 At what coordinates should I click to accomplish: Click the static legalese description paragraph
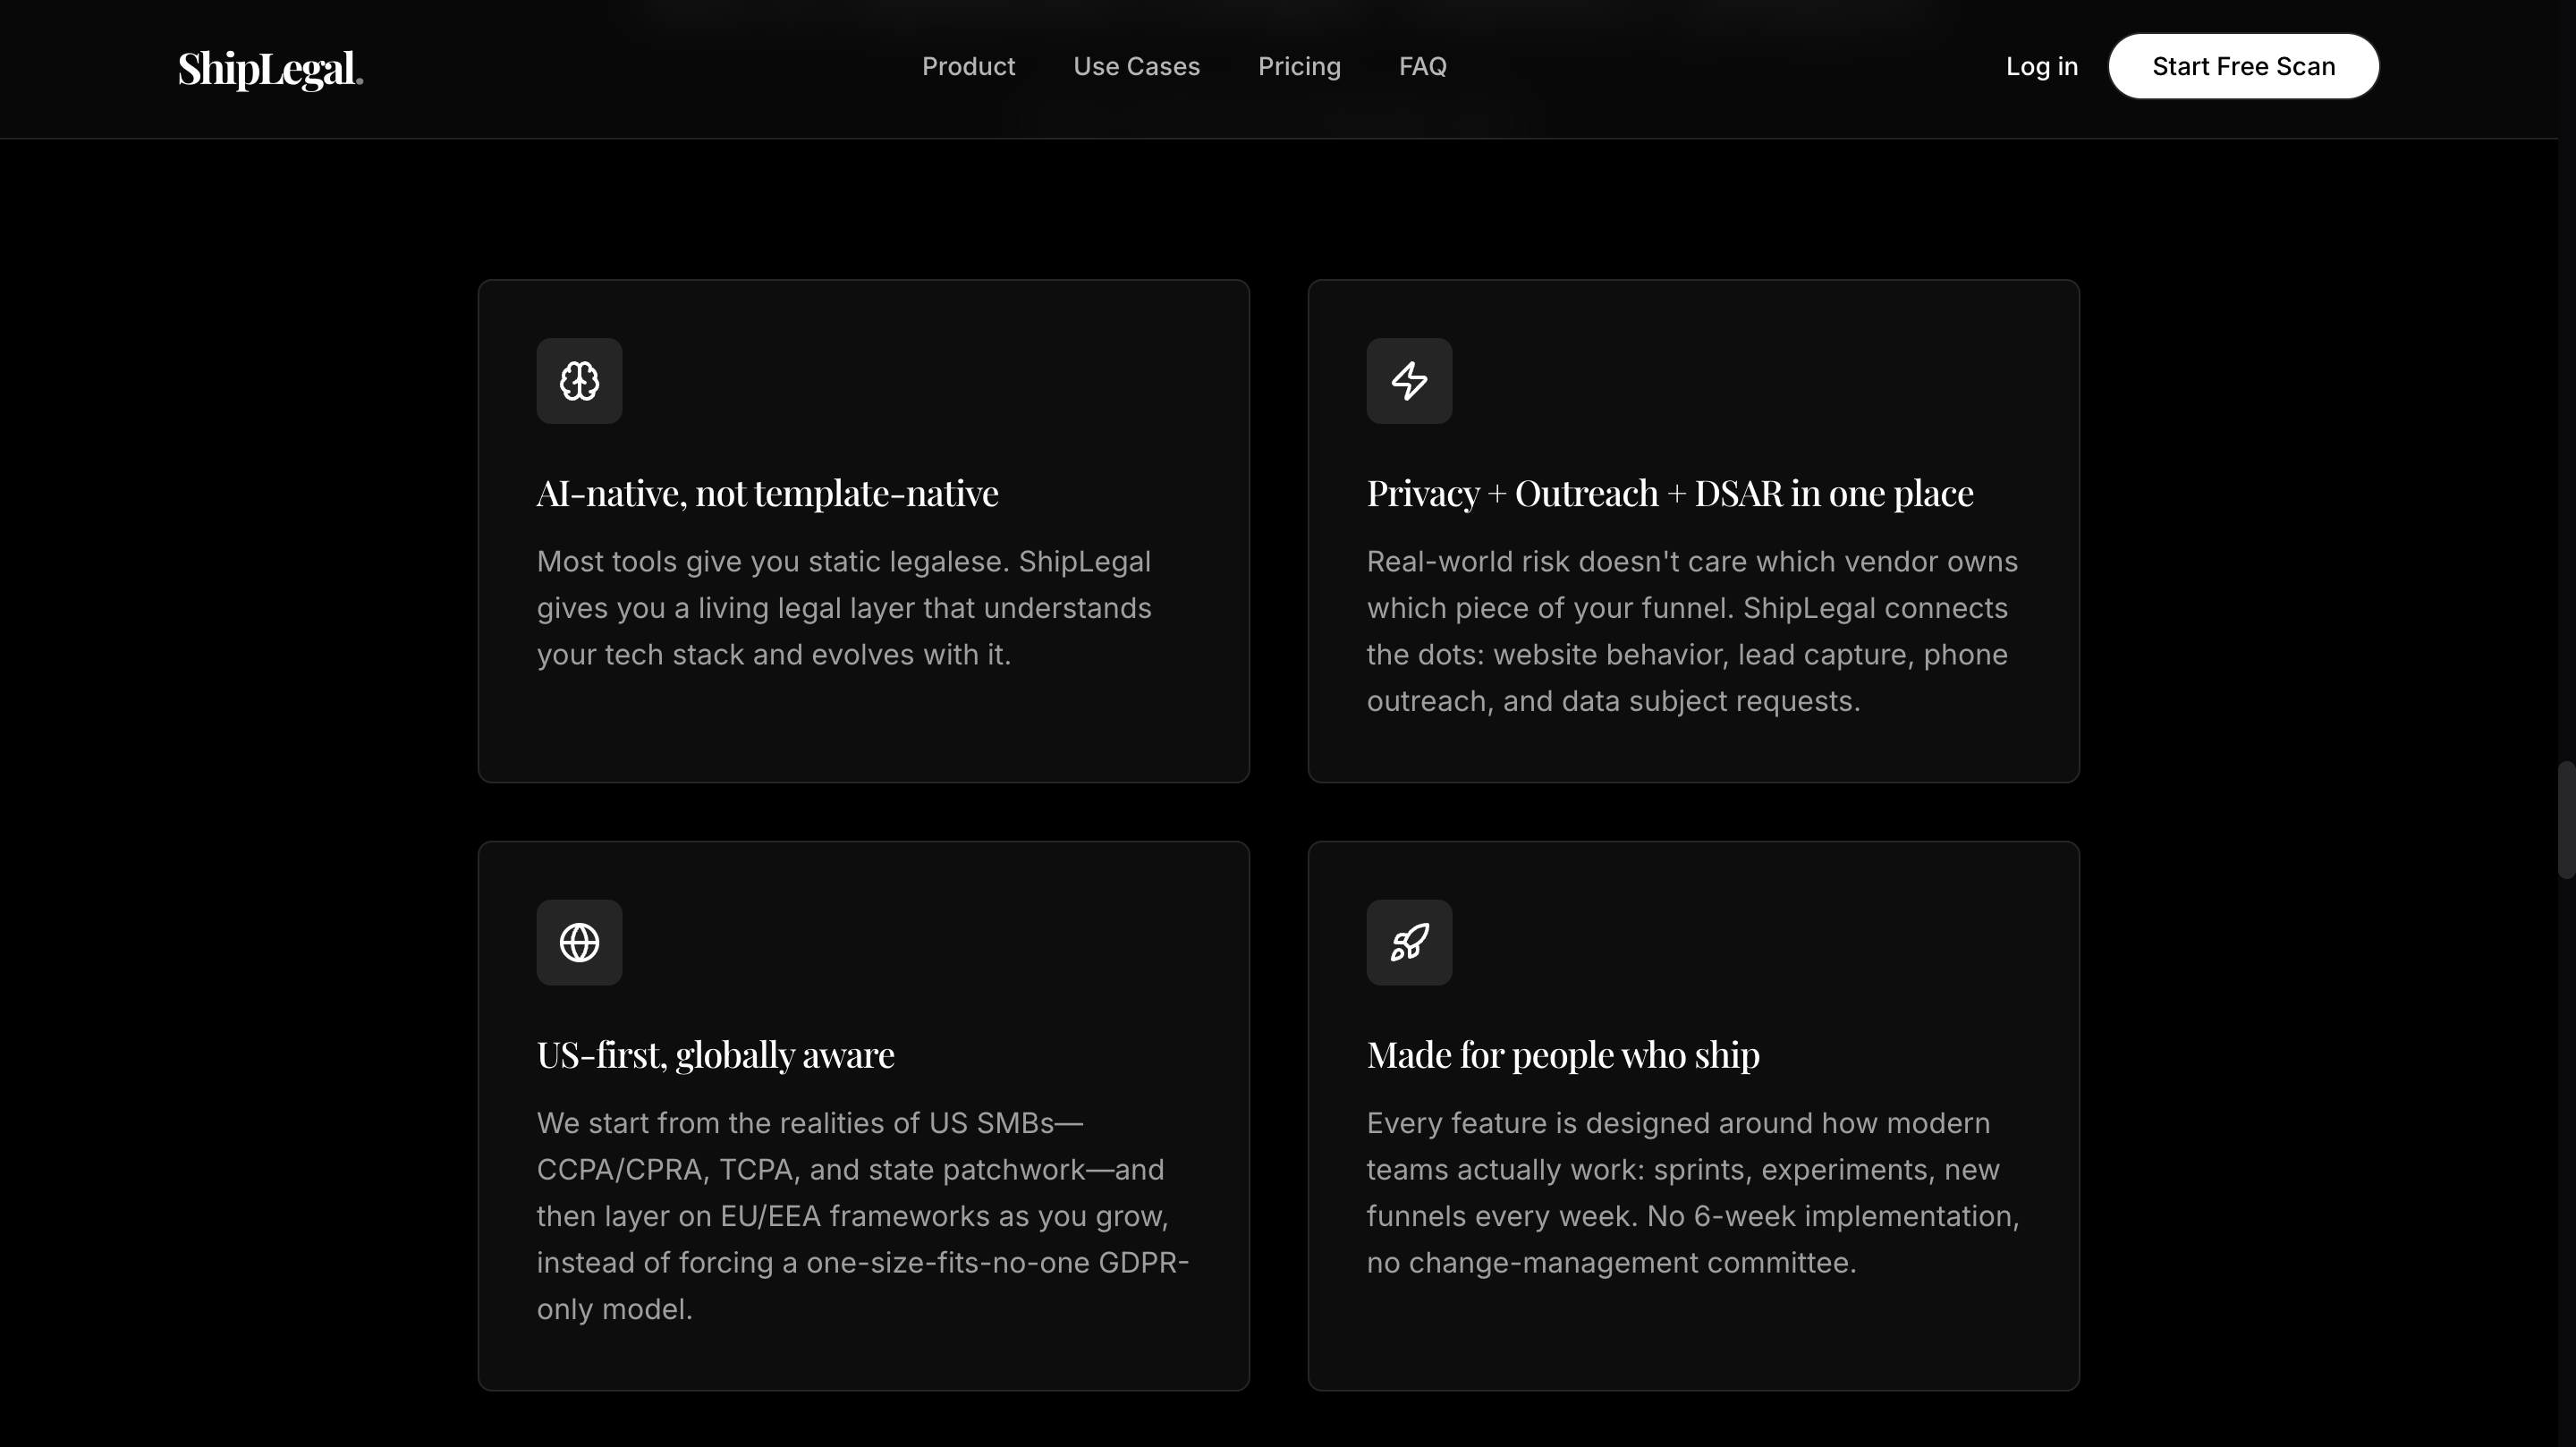coord(843,608)
